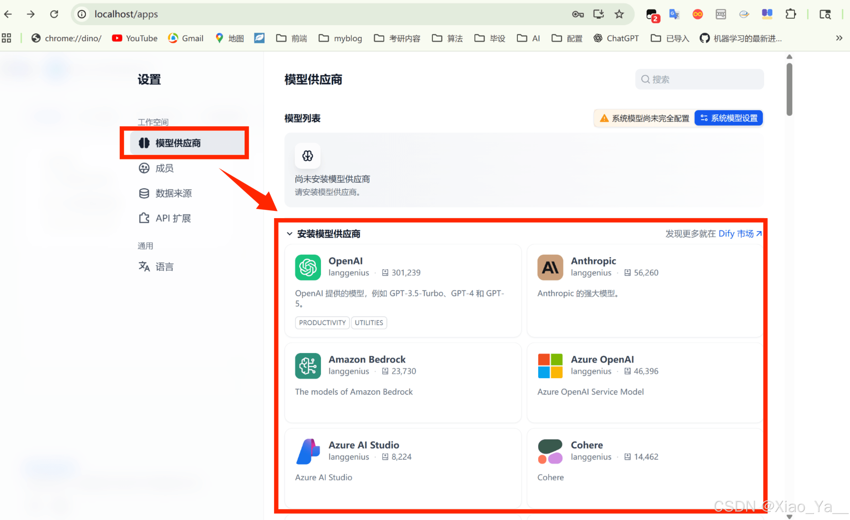Viewport: 850px width, 520px height.
Task: Click the Azure AI Studio logo icon
Action: tap(308, 451)
